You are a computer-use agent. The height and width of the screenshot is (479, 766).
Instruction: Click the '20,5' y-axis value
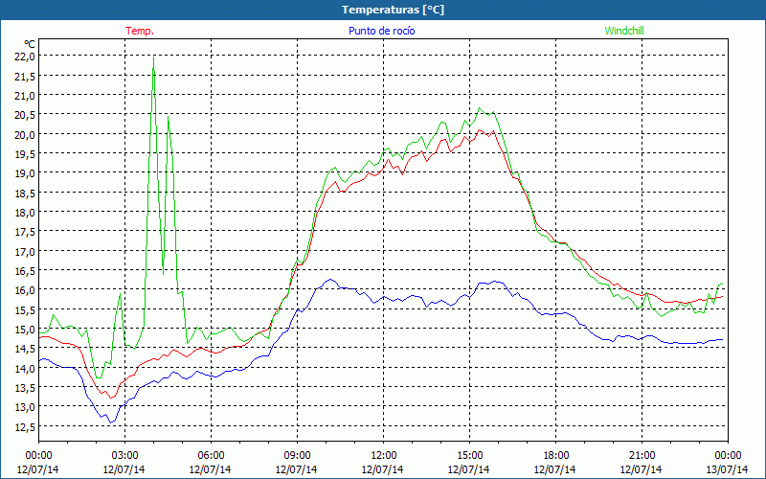25,115
